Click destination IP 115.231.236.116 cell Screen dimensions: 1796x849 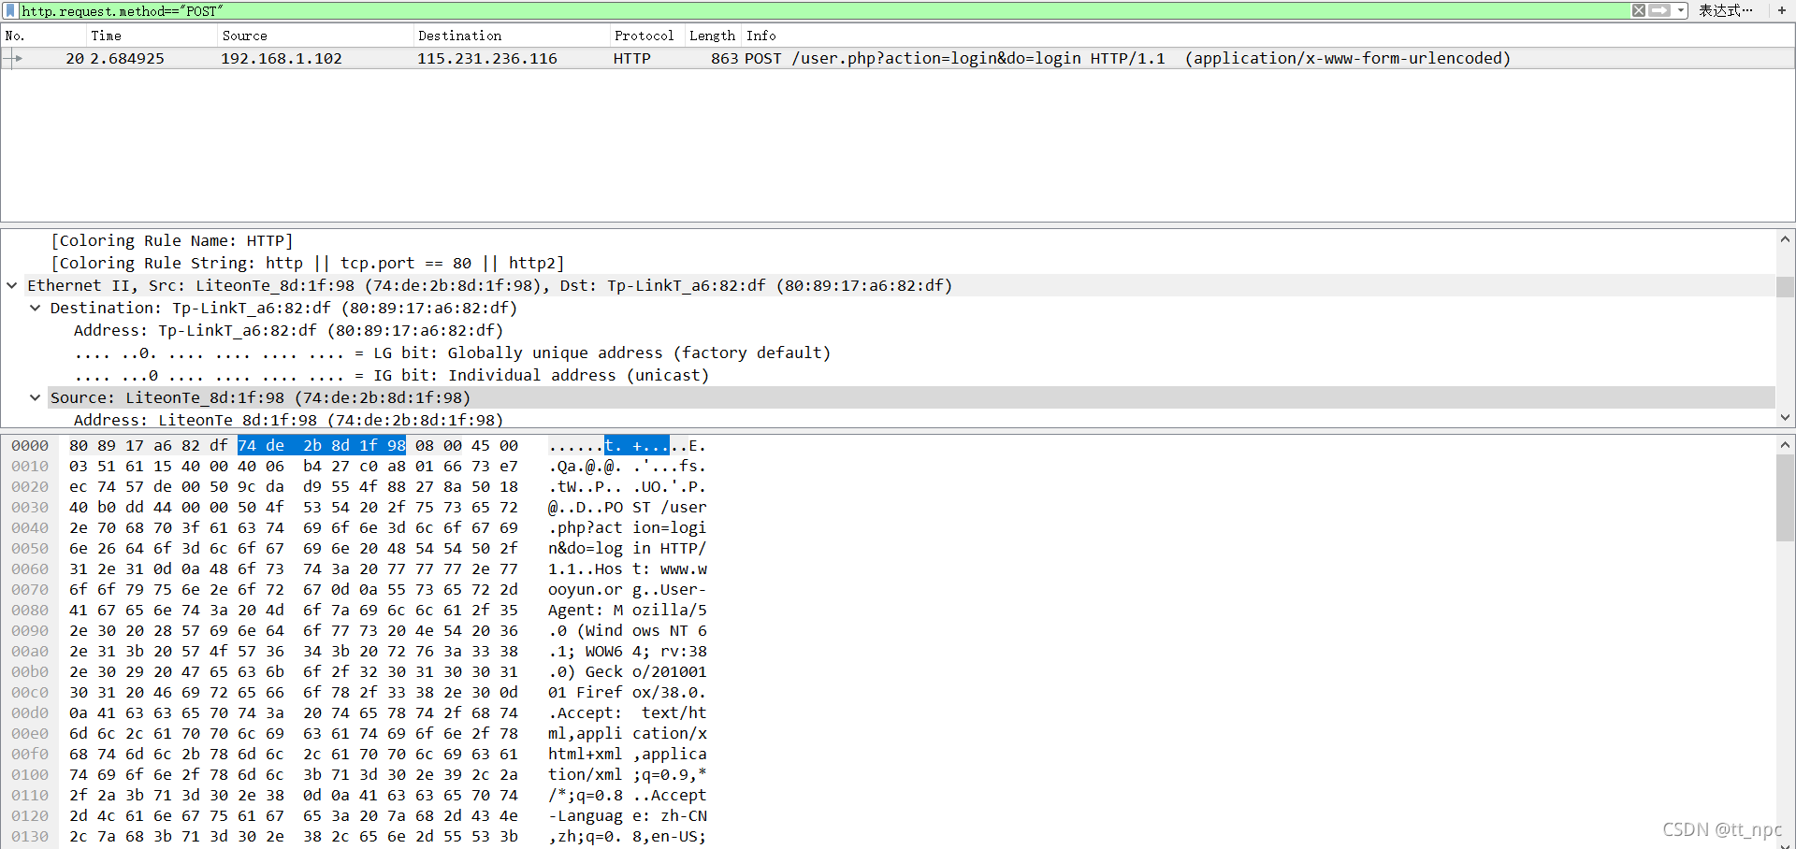coord(486,58)
